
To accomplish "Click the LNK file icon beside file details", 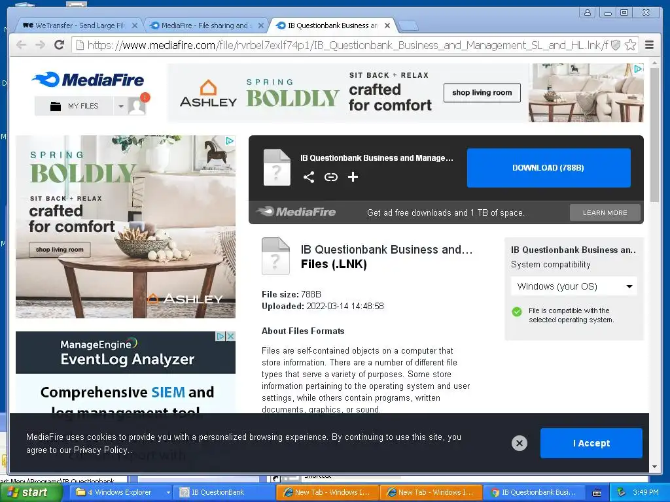I will [275, 256].
